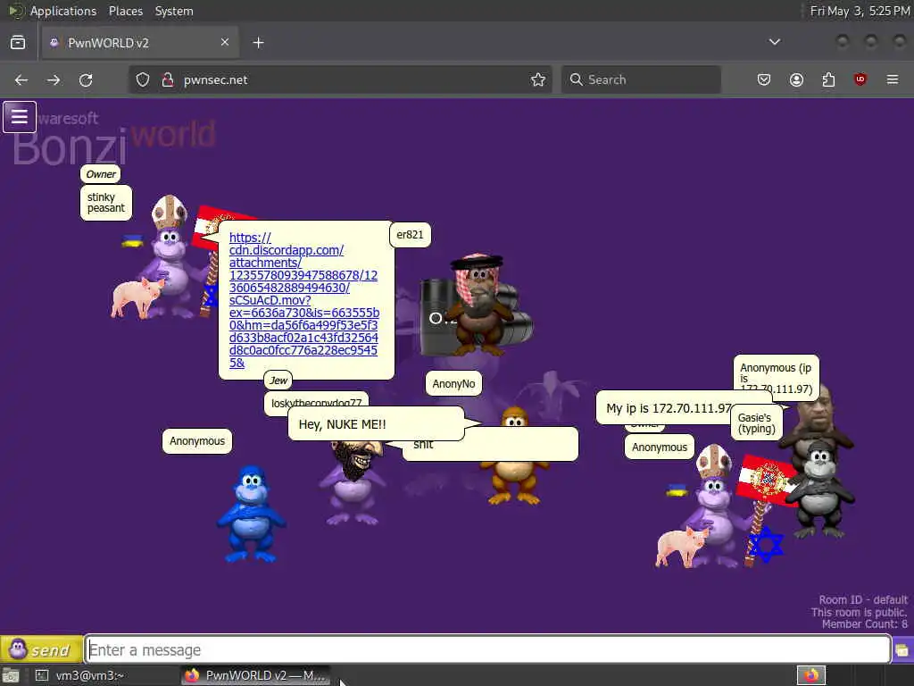Open the Extensions puzzle icon
Image resolution: width=914 pixels, height=686 pixels.
(x=828, y=79)
